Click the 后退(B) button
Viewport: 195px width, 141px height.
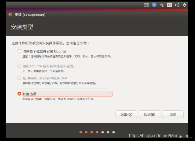pyautogui.click(x=149, y=114)
